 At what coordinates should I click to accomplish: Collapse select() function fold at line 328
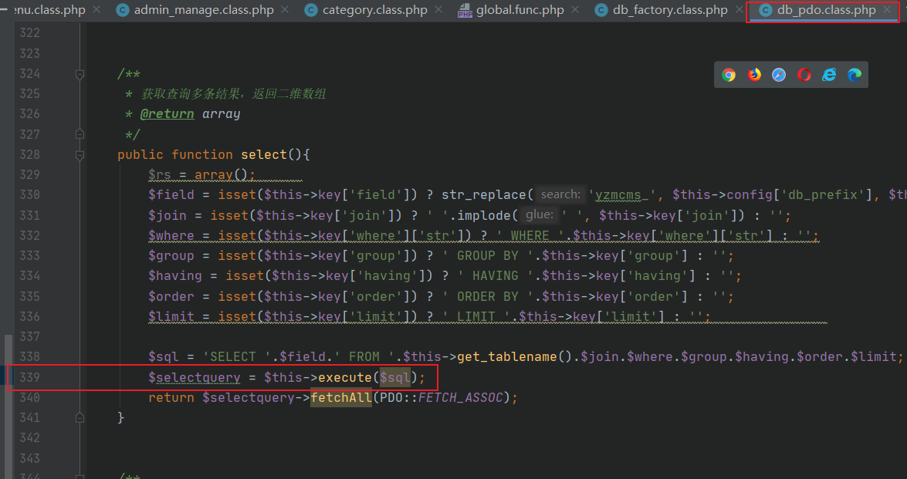pos(80,155)
